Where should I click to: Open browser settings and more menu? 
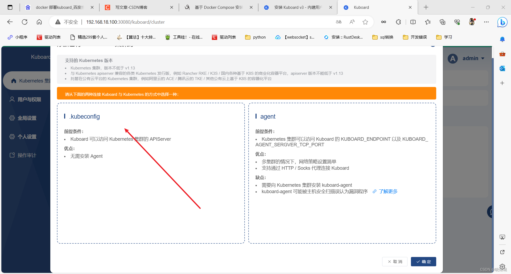point(486,22)
